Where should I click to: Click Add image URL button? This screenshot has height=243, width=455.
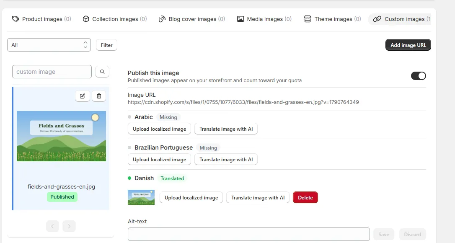click(408, 45)
